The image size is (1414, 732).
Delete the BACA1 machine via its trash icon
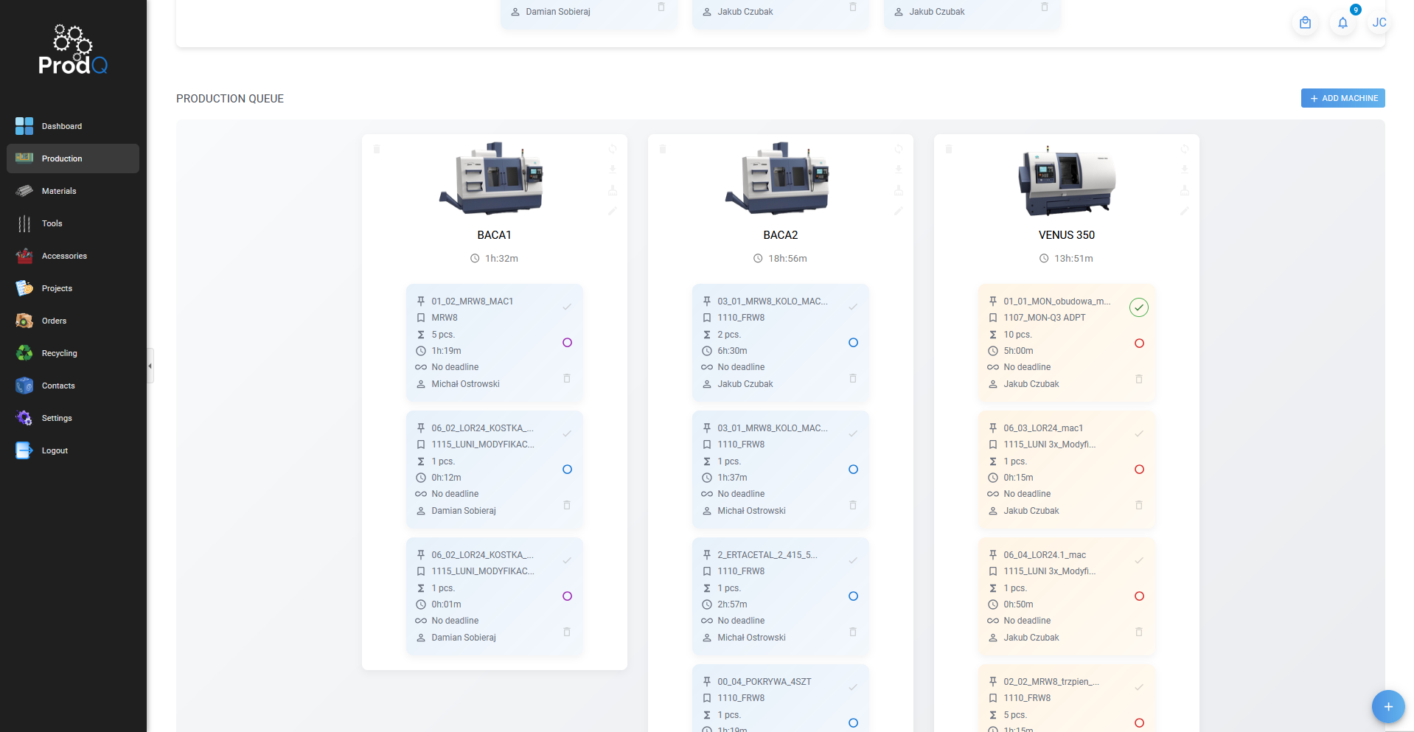(x=377, y=149)
